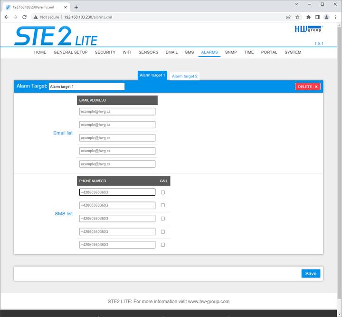
Task: Open Chrome three-dot menu
Action: point(335,17)
